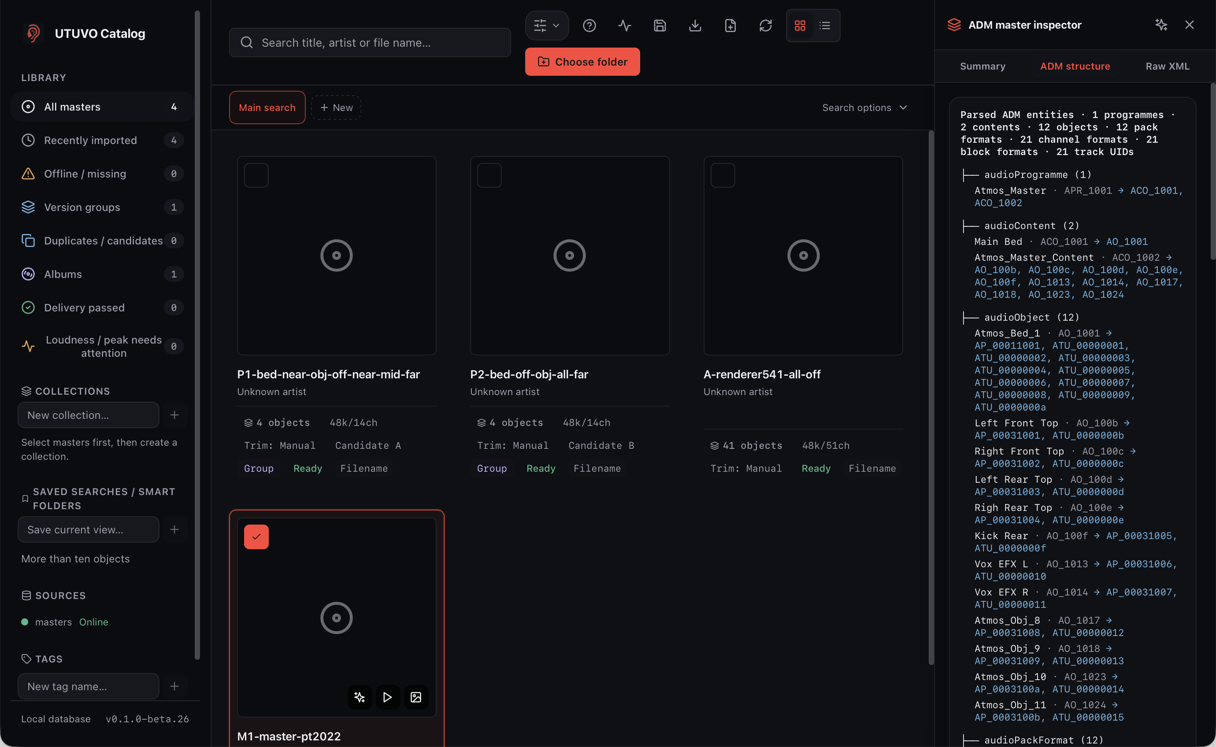Click the add file document icon
Screen dimensions: 1216x747
pyautogui.click(x=730, y=26)
